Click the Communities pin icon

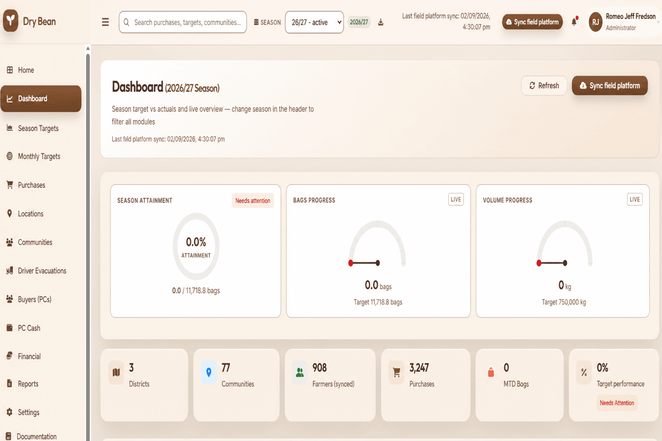pos(209,372)
